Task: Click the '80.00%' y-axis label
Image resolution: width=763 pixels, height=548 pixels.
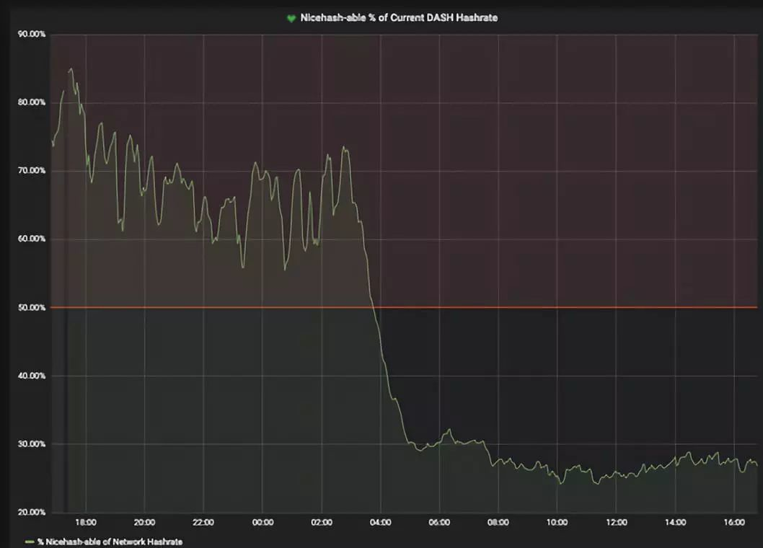Action: point(32,102)
